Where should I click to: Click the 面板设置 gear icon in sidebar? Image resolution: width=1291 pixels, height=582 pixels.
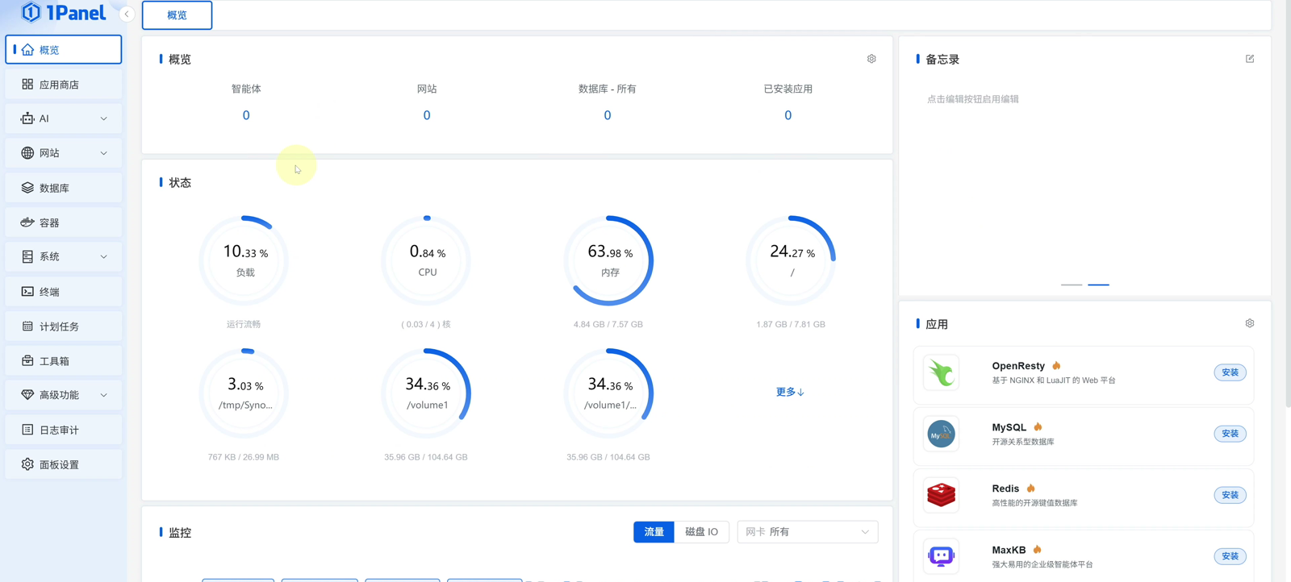click(x=27, y=464)
